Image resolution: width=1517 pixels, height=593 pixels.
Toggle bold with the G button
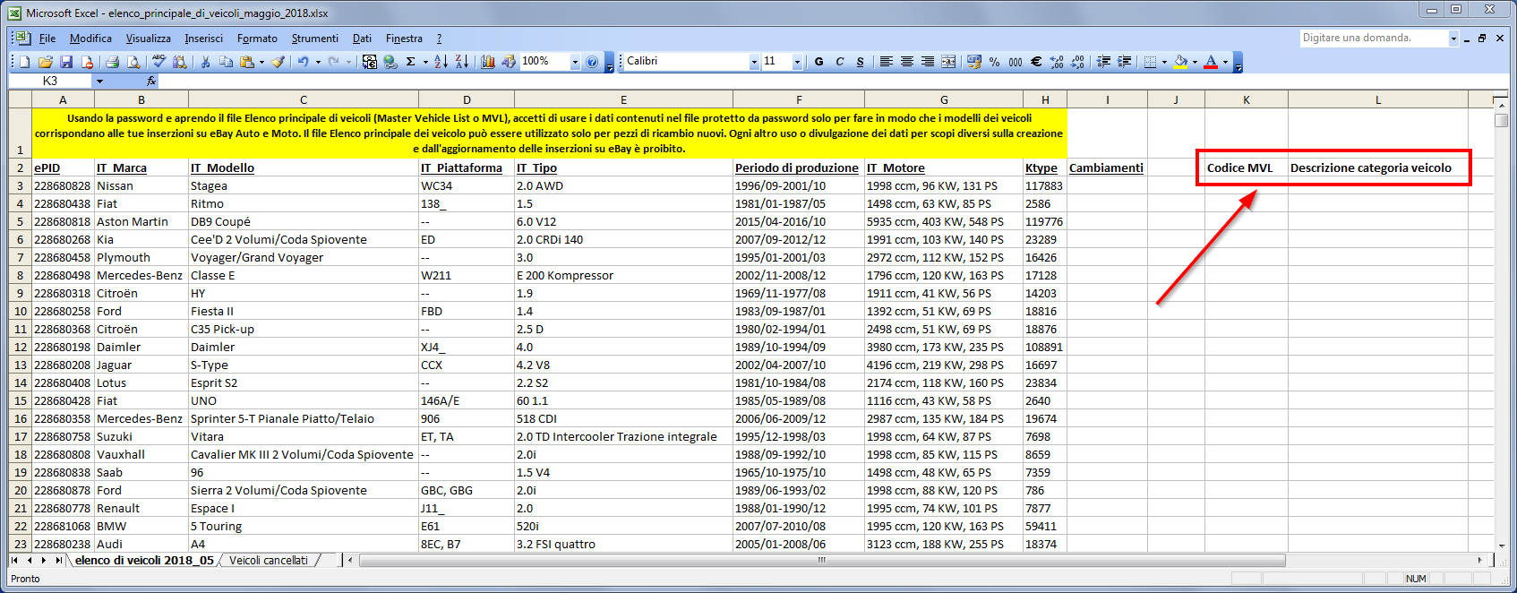pyautogui.click(x=819, y=62)
